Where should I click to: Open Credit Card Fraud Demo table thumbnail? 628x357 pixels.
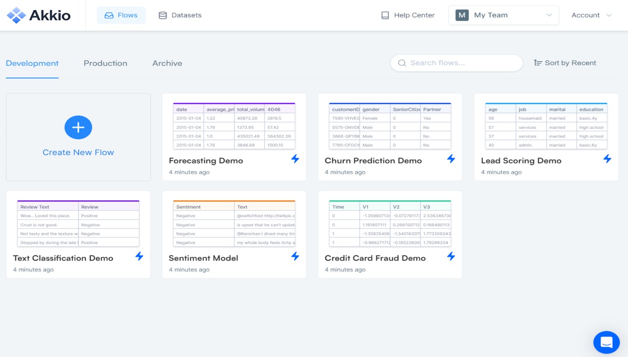[x=390, y=224]
